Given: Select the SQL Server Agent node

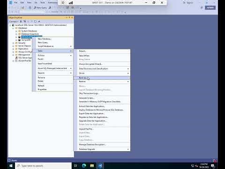Looking at the screenshot, I should point(25,58).
